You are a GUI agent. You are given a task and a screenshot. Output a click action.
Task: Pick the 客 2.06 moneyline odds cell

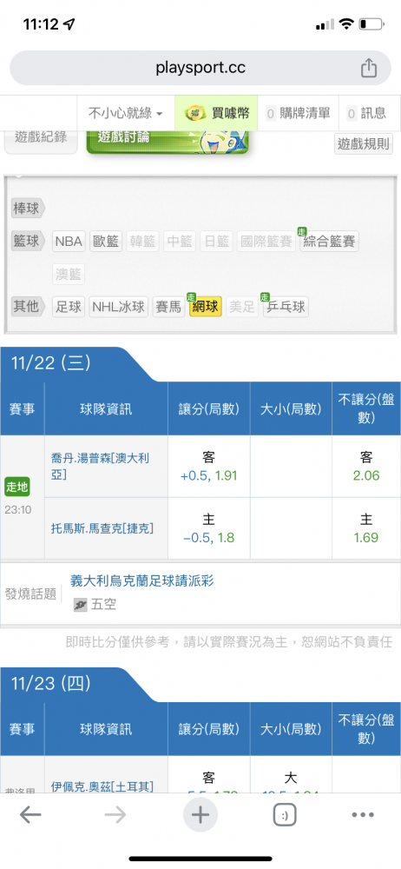click(365, 467)
